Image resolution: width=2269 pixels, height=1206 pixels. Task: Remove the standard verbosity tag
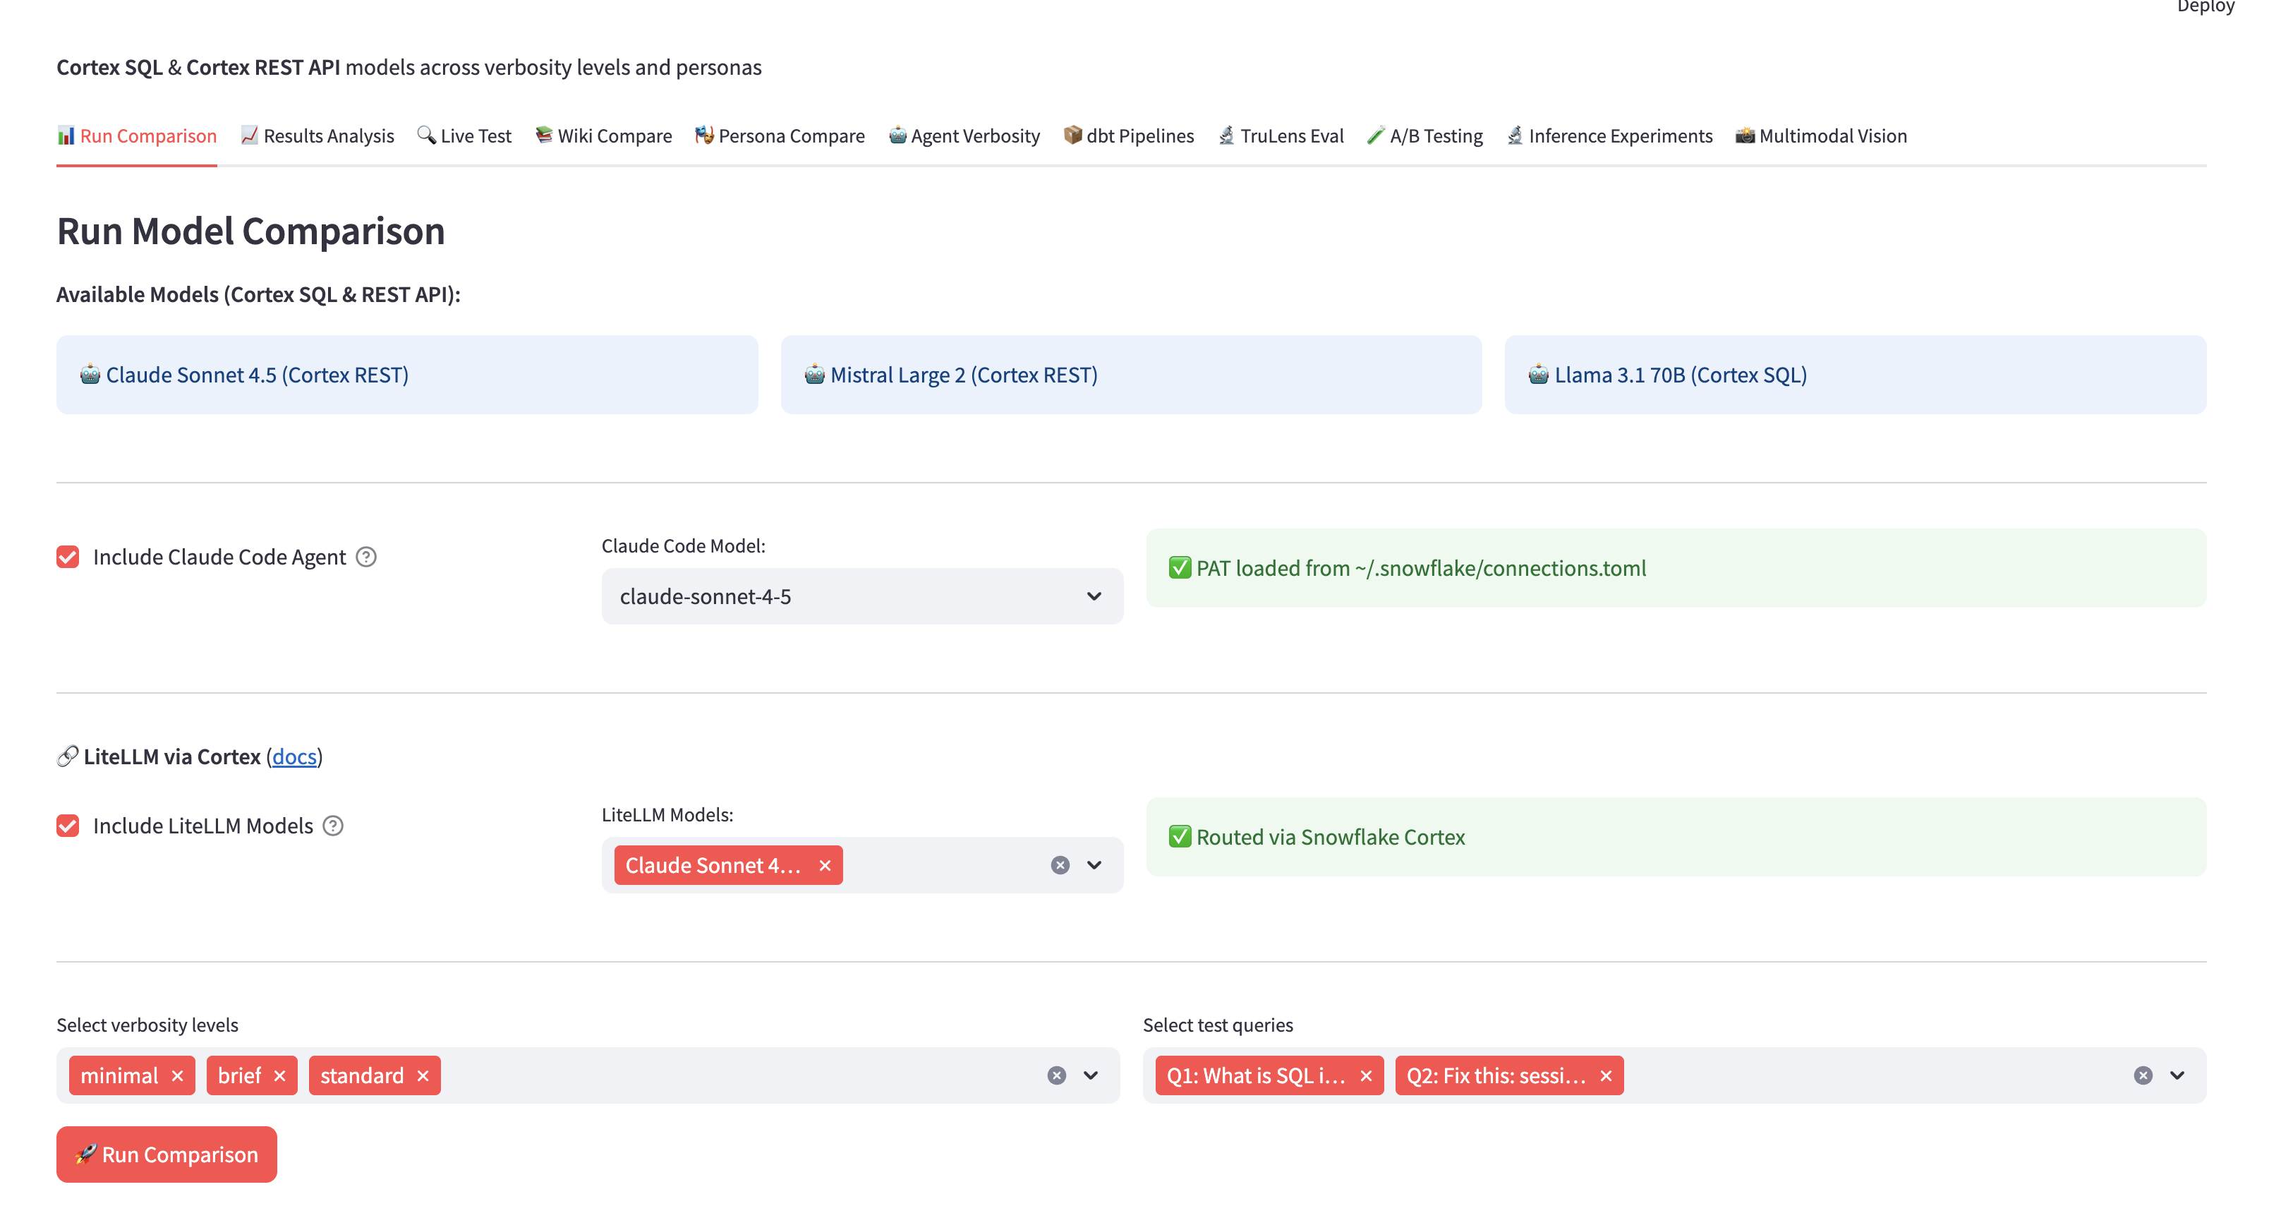[423, 1075]
